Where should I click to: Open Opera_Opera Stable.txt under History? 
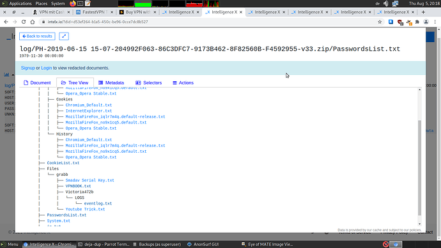(x=91, y=157)
